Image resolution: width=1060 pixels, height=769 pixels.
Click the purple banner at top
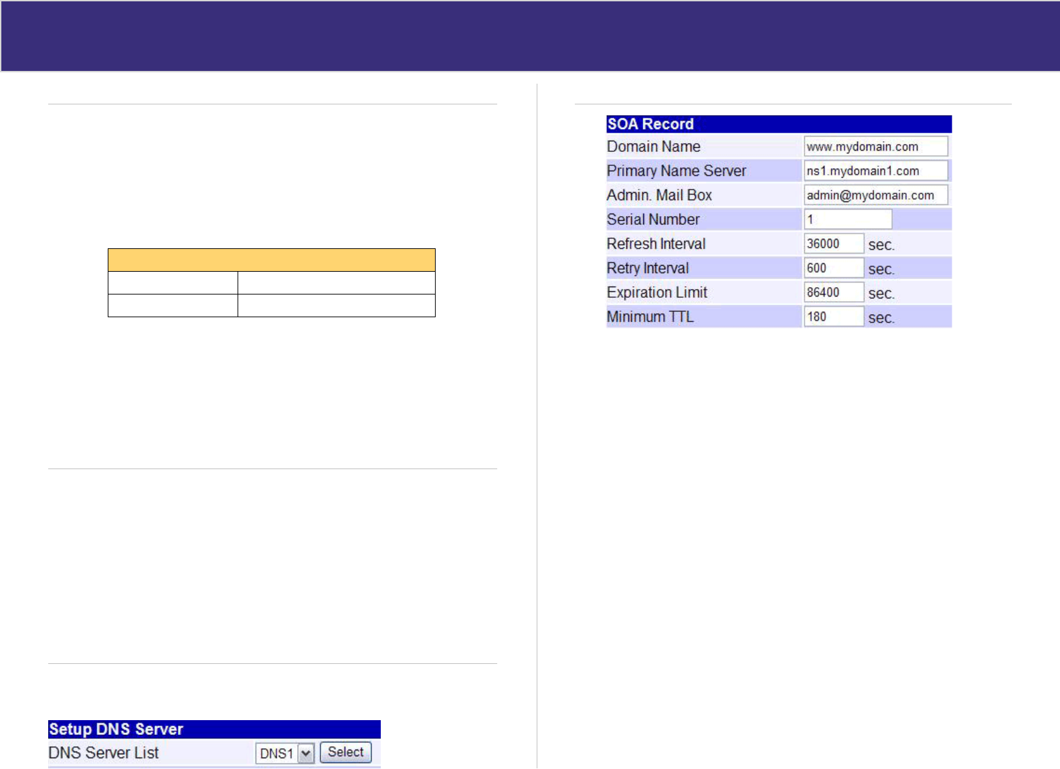(530, 36)
